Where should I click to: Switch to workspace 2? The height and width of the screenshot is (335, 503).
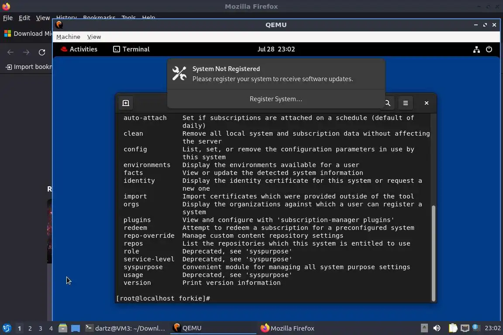pos(30,328)
